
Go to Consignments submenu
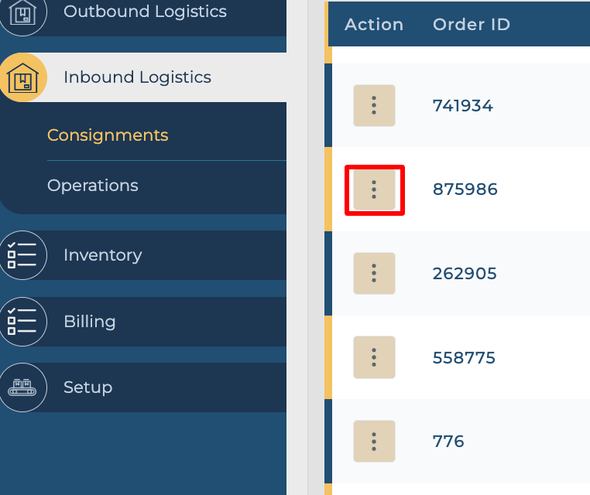(108, 135)
